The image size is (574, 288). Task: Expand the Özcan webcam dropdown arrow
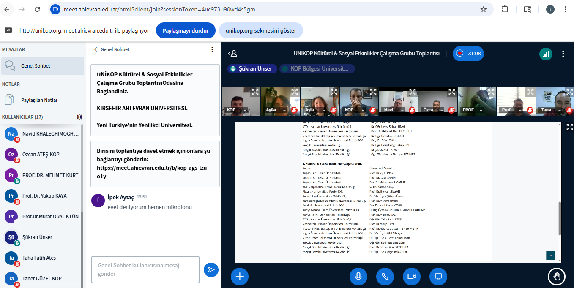coord(442,110)
